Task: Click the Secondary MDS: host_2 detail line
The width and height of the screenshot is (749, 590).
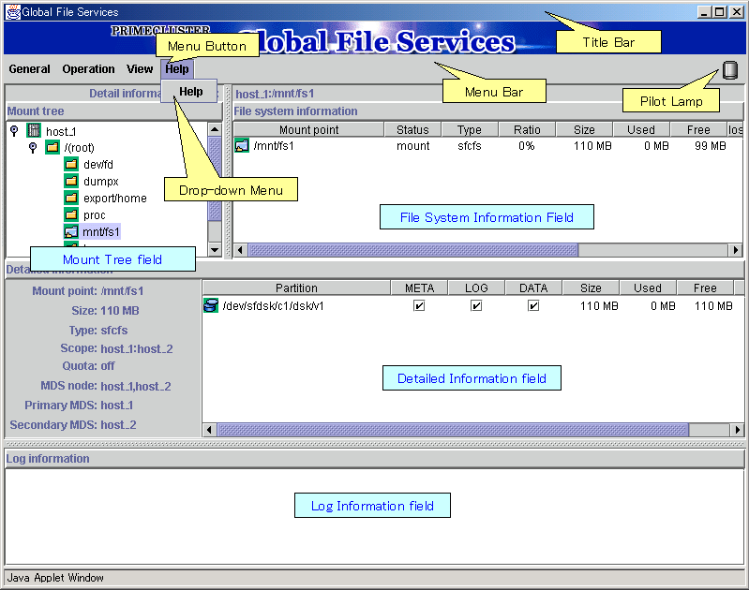Action: (x=72, y=425)
